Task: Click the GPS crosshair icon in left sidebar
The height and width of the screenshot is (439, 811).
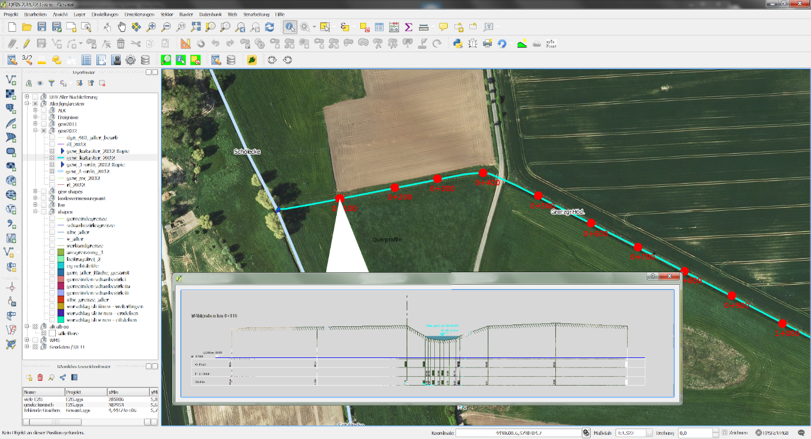Action: point(11,288)
